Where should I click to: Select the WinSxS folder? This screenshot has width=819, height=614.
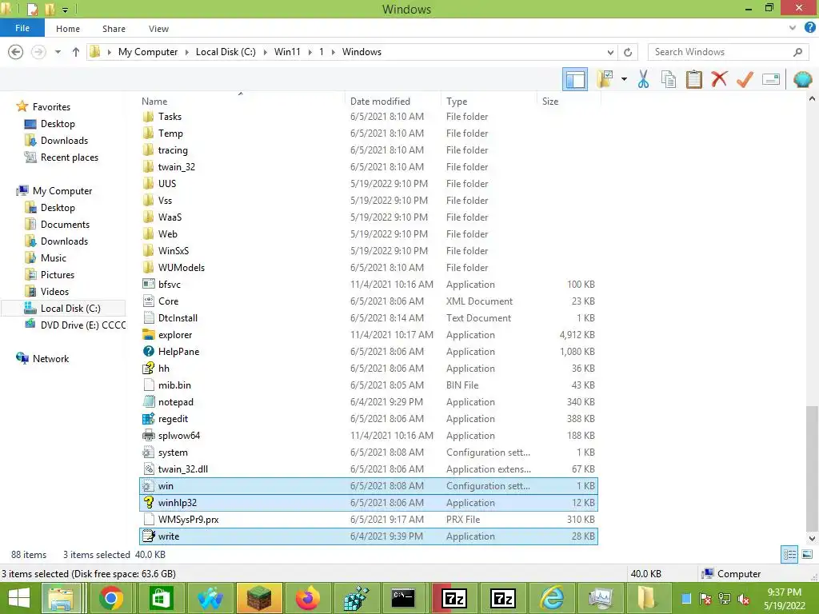click(174, 250)
